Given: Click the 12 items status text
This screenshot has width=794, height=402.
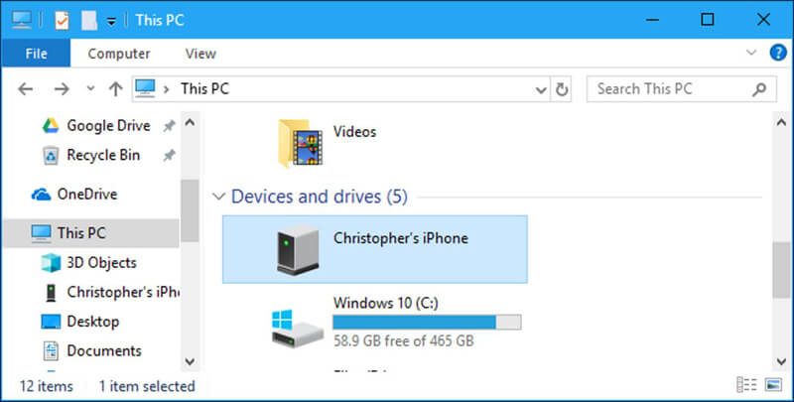Looking at the screenshot, I should [x=46, y=386].
